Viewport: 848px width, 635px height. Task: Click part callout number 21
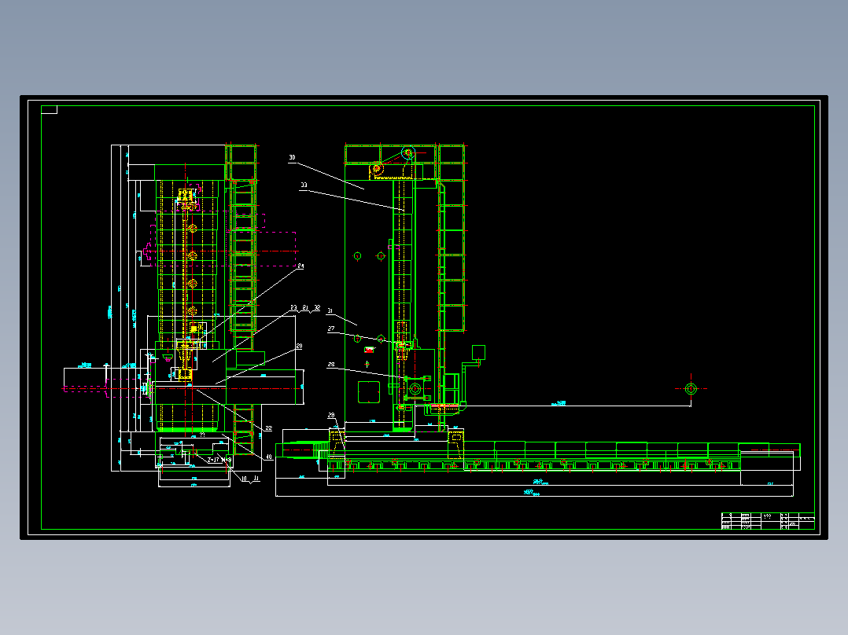305,307
